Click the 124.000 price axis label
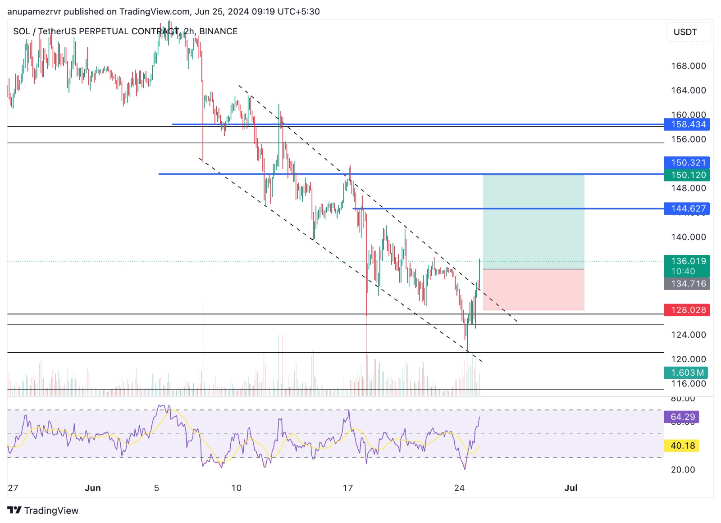Screen dimensions: 721x523 pos(689,335)
